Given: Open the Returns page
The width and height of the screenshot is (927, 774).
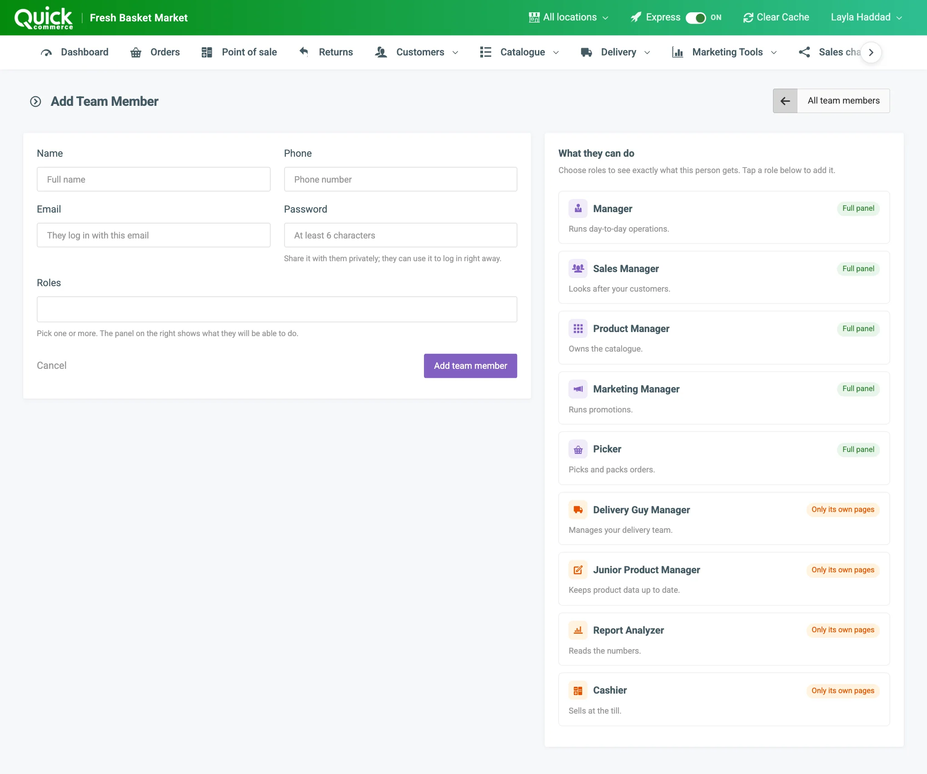Looking at the screenshot, I should (326, 52).
